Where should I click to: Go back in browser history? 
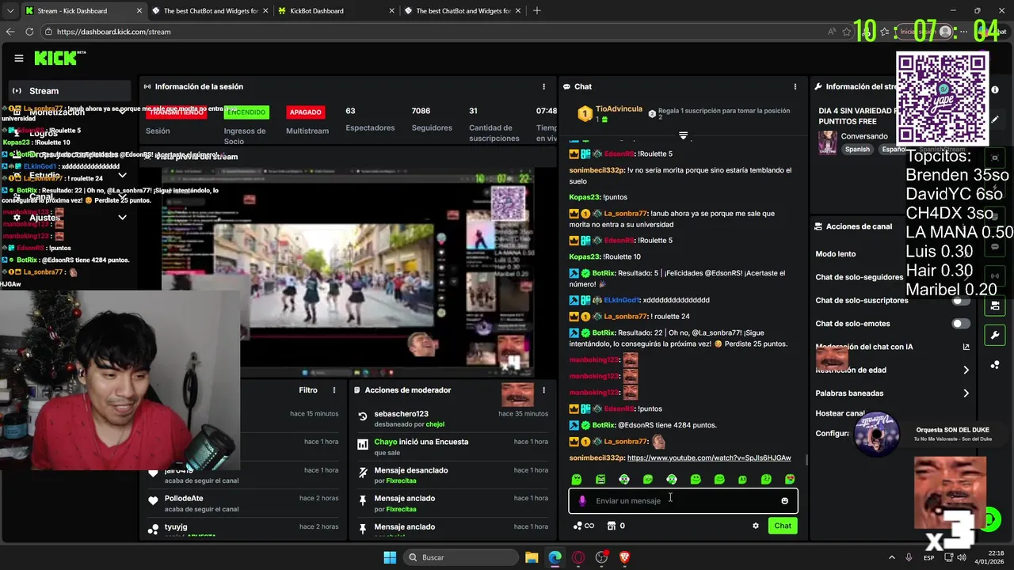click(x=10, y=32)
